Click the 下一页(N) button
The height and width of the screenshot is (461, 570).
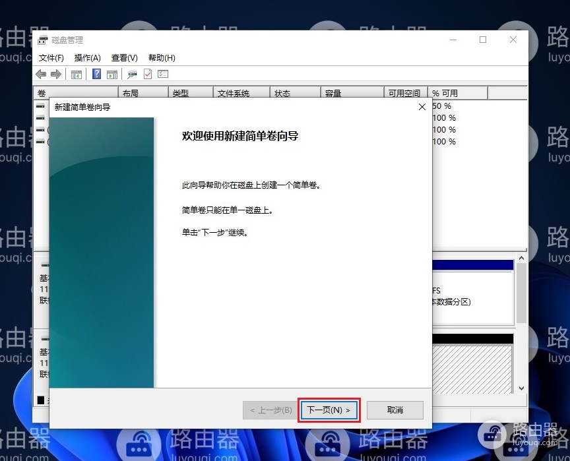pos(329,410)
